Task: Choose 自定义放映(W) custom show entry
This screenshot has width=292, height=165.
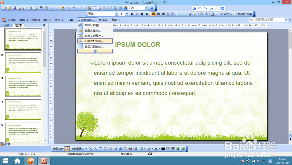Action: (x=95, y=46)
